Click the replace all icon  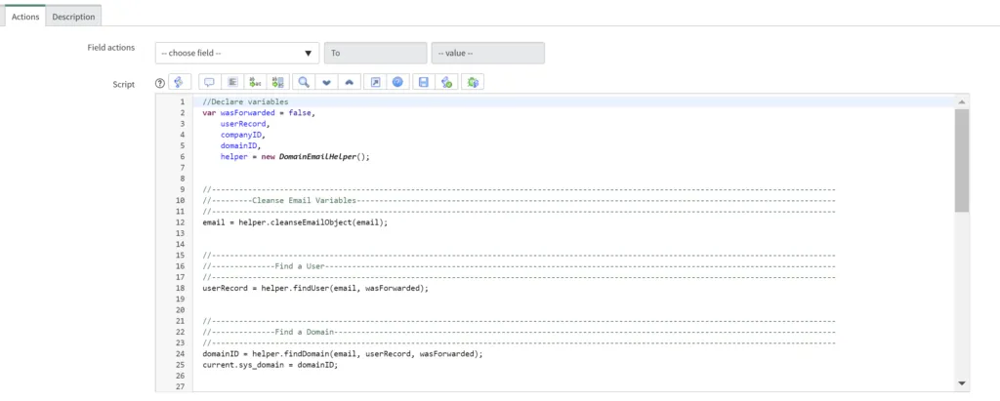277,83
